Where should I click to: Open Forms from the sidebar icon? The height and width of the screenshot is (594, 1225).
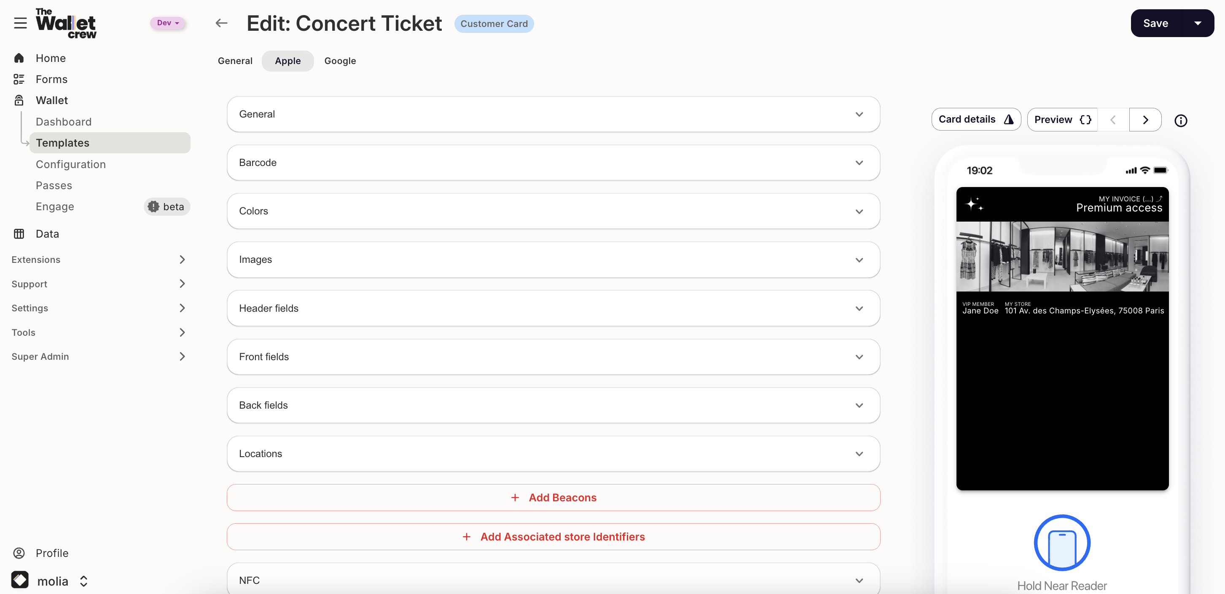(x=19, y=79)
